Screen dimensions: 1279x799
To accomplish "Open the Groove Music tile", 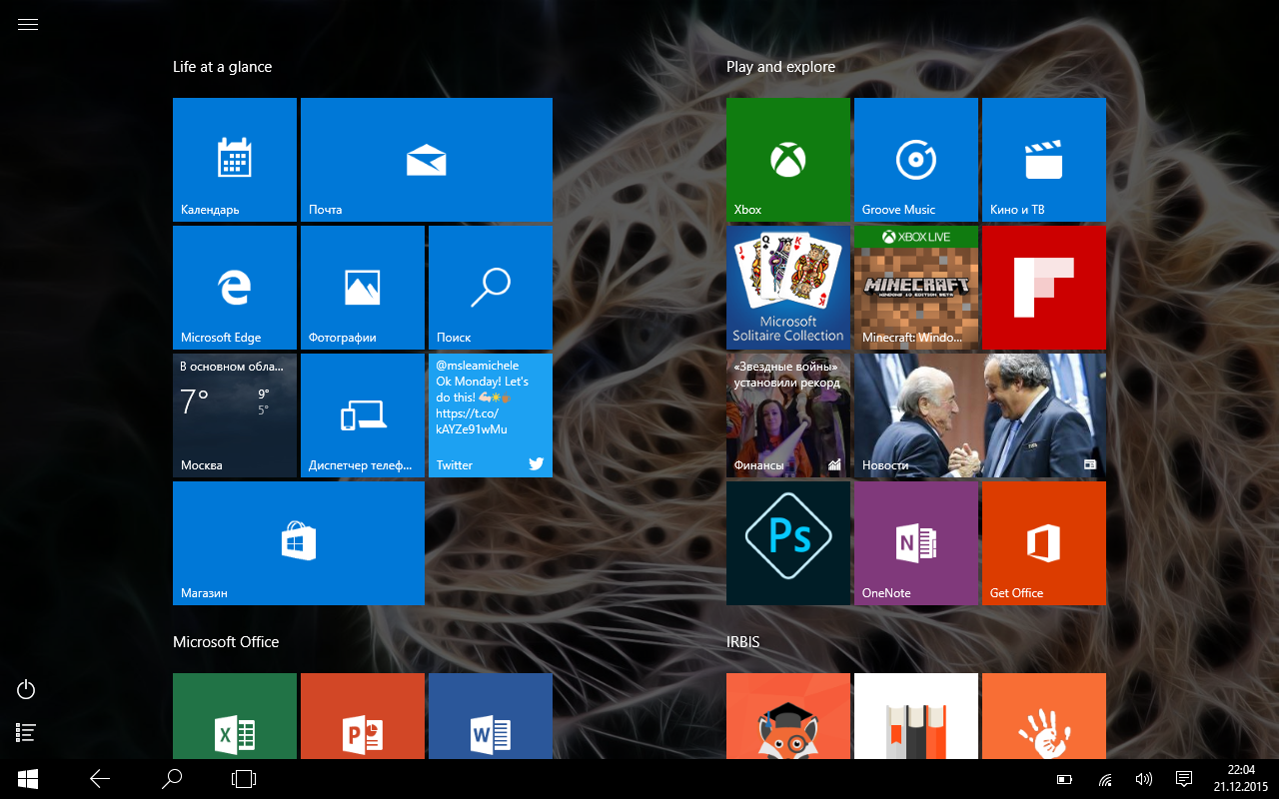I will pyautogui.click(x=916, y=159).
